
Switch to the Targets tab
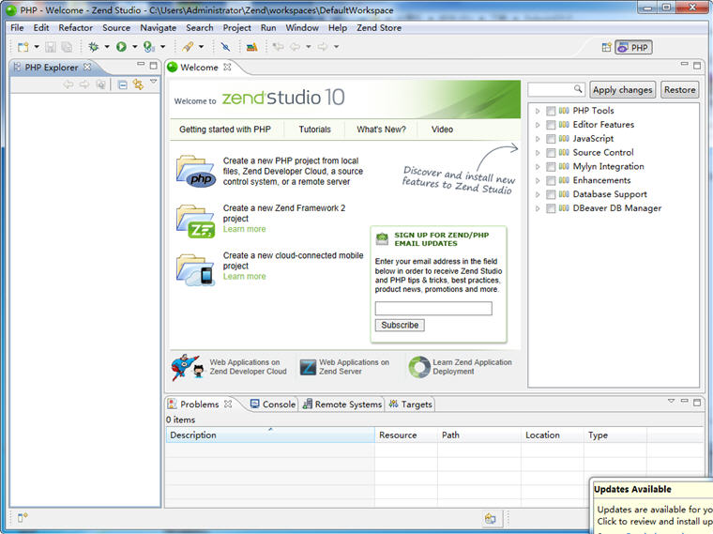[x=411, y=404]
